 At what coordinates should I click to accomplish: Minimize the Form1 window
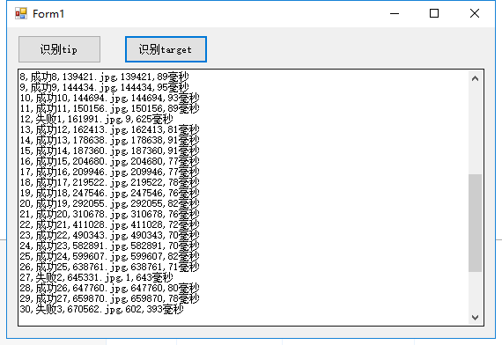coord(395,13)
